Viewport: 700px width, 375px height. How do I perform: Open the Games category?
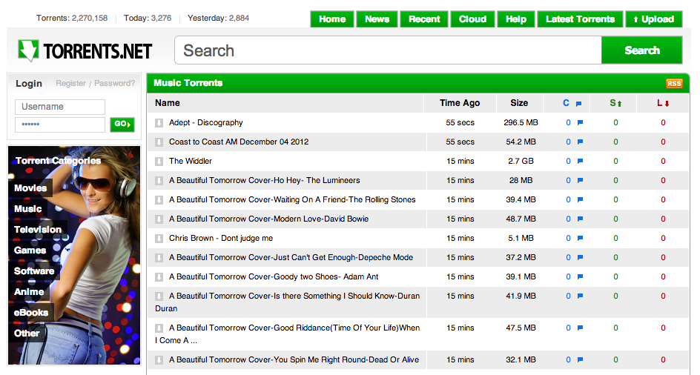tap(30, 250)
